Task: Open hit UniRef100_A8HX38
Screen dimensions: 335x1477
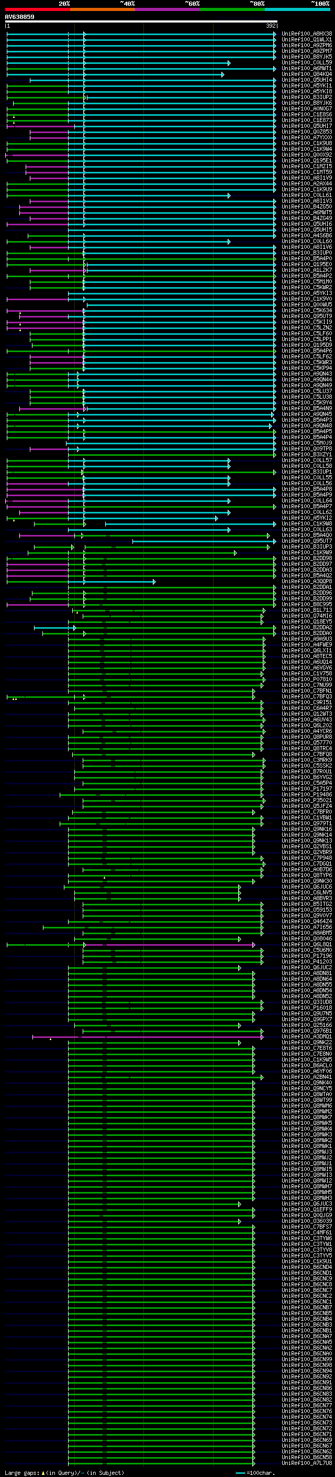Action: click(x=307, y=34)
